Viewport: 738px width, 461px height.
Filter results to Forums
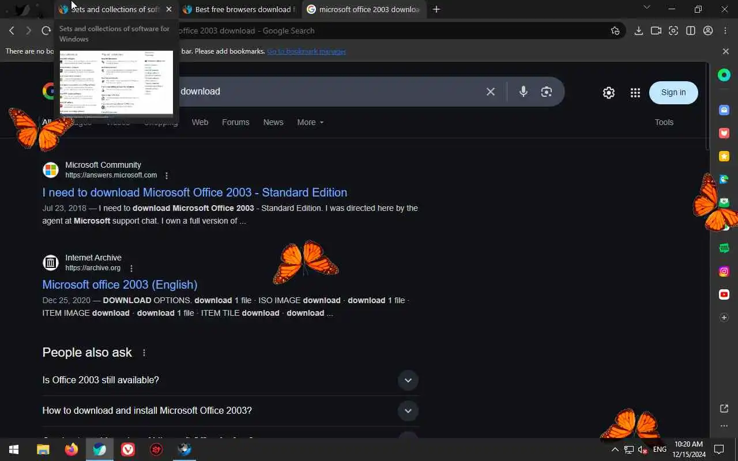click(x=236, y=122)
